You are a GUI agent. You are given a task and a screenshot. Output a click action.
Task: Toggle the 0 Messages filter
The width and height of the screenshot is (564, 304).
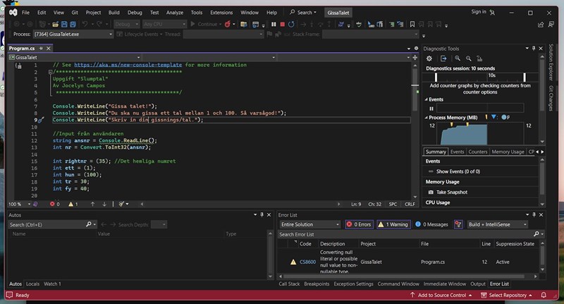431,224
